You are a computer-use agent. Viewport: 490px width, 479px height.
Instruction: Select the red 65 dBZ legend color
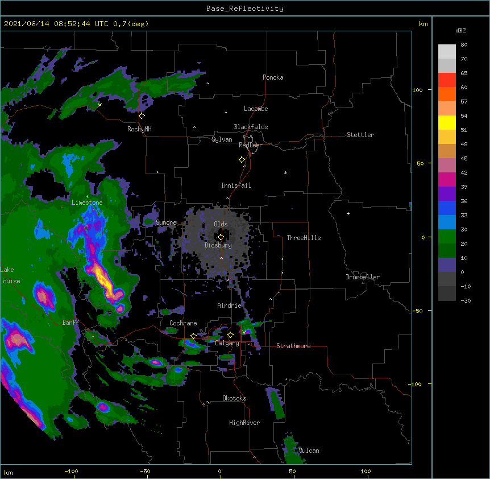pyautogui.click(x=447, y=80)
